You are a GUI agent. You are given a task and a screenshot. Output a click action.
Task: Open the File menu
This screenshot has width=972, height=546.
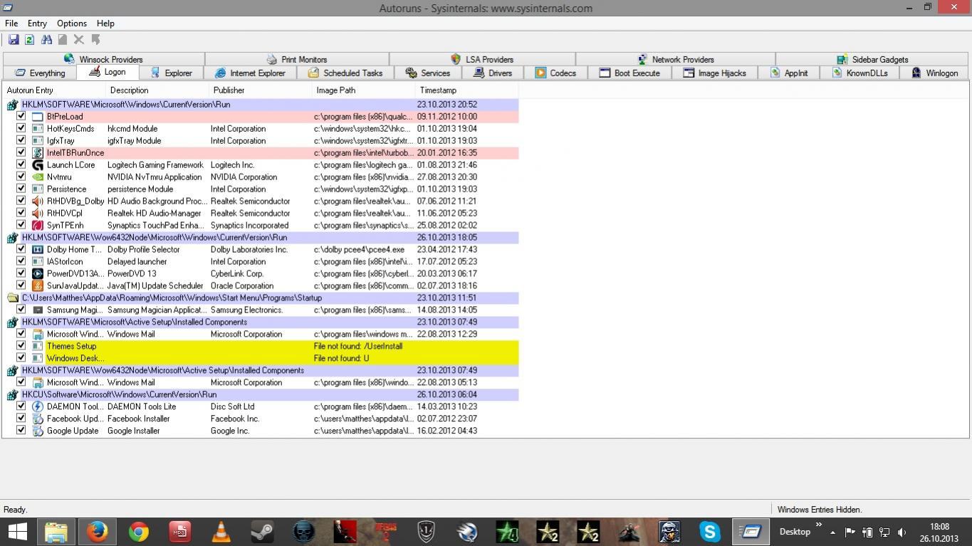(x=11, y=23)
